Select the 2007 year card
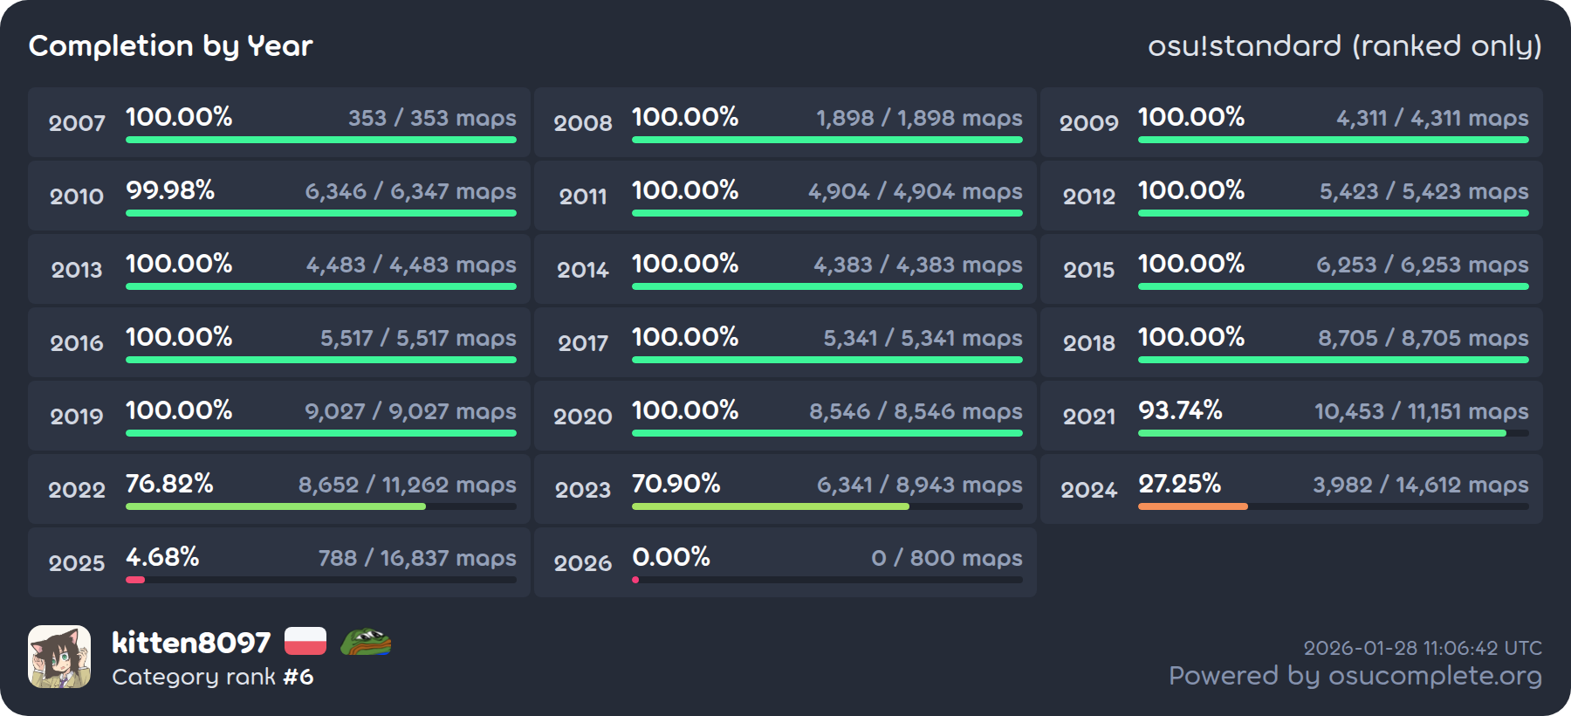This screenshot has height=716, width=1571. click(x=279, y=122)
